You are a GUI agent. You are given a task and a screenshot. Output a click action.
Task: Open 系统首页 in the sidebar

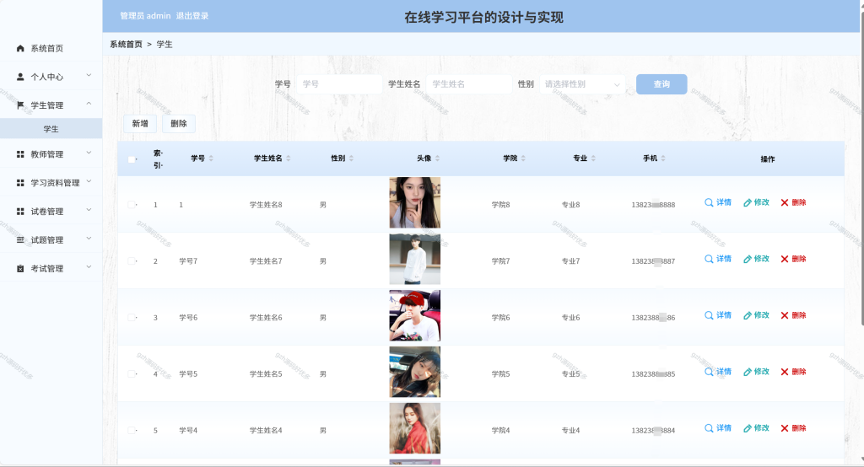(x=51, y=48)
